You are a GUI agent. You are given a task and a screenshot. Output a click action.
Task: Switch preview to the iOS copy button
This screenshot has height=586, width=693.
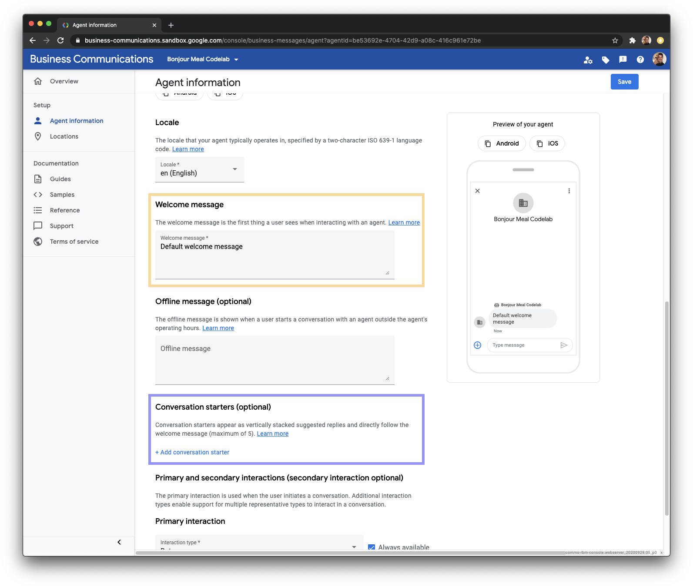pyautogui.click(x=547, y=143)
